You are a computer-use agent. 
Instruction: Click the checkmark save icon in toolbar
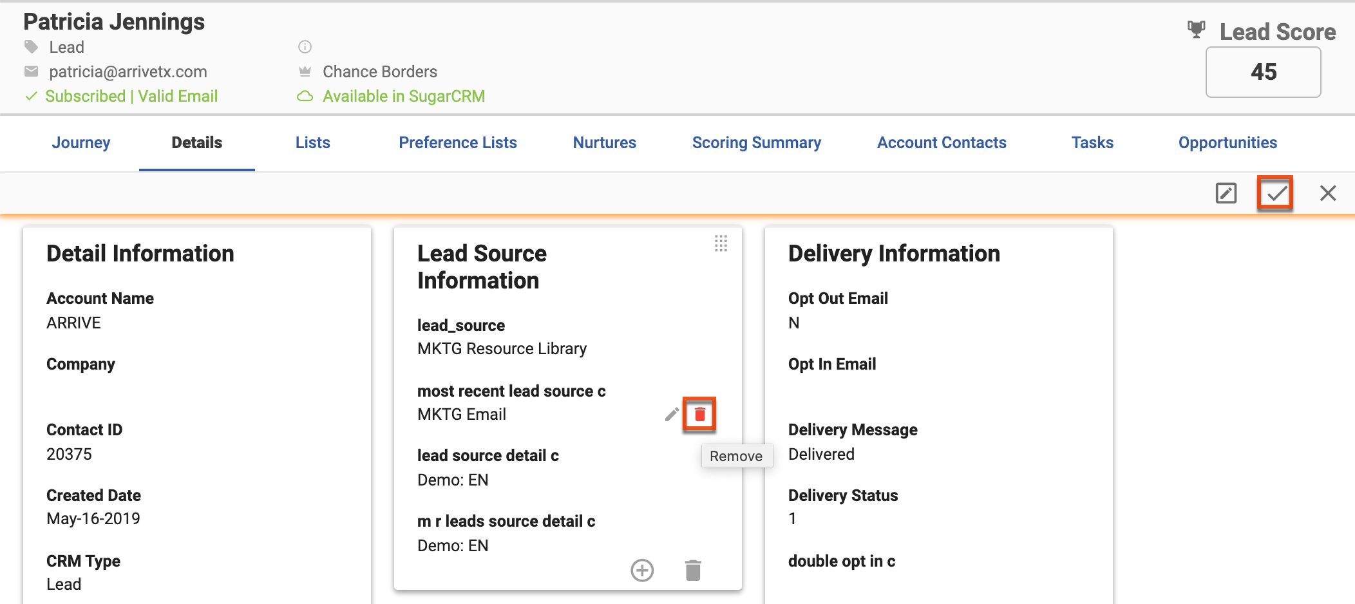1275,193
